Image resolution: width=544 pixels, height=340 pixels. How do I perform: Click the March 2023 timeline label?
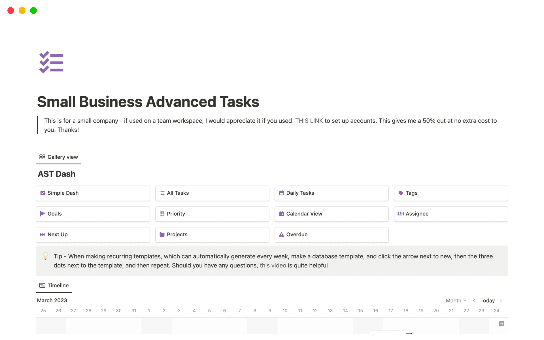52,300
